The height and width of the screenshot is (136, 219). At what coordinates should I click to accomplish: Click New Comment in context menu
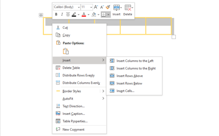(x=73, y=129)
